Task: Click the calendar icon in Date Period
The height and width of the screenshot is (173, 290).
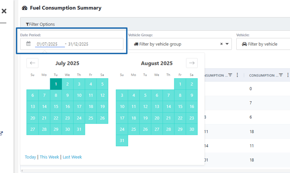Action: (29, 44)
